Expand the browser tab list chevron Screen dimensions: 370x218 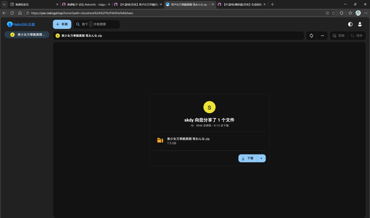[x=4, y=4]
